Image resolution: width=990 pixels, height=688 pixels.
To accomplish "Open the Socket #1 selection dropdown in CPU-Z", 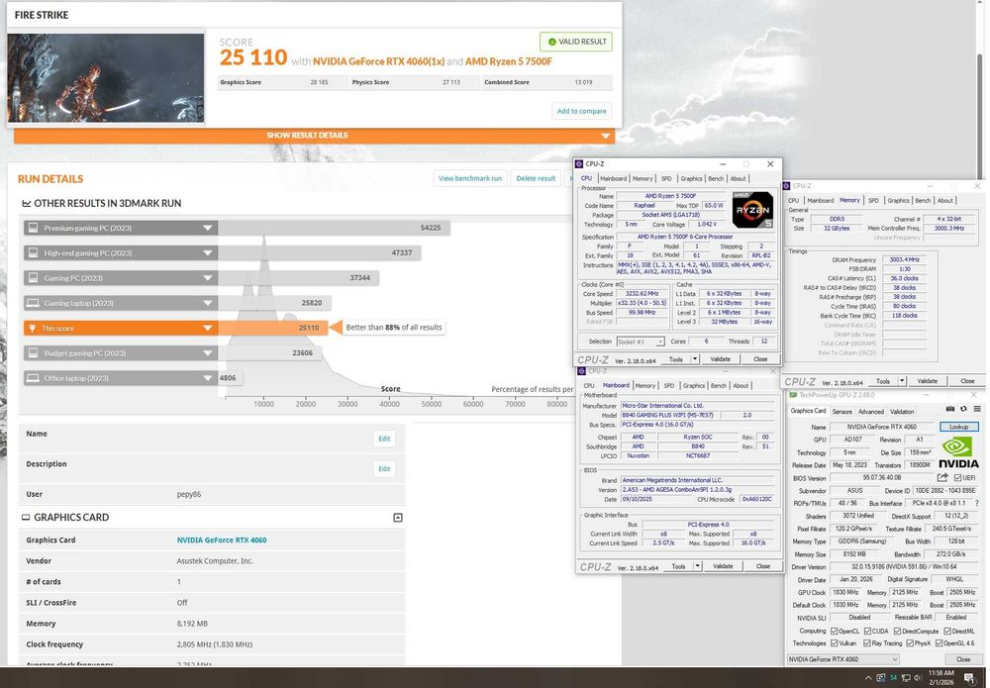I will point(641,342).
